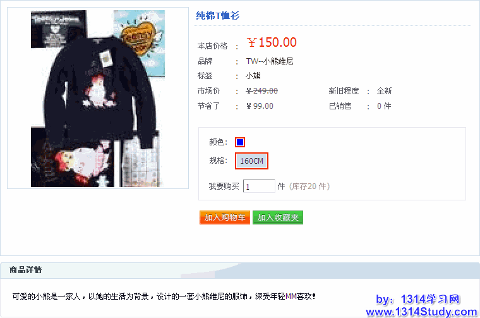Choose the 160CM size option
Screen dimensions: 480x318
tap(251, 161)
